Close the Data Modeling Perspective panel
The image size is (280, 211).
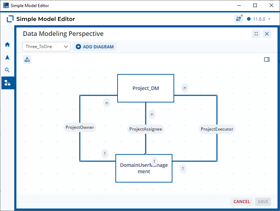(267, 34)
